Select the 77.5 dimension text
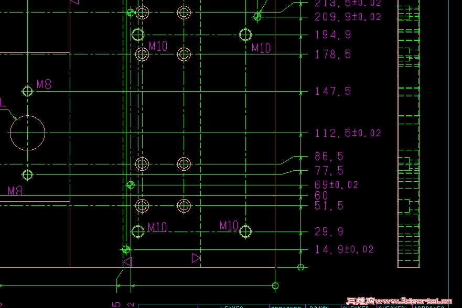The height and width of the screenshot is (308, 462). (x=329, y=171)
